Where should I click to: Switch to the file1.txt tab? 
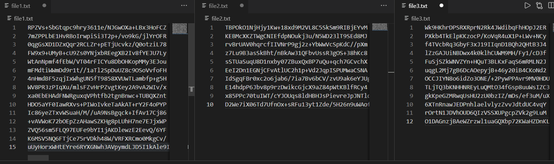click(x=21, y=6)
